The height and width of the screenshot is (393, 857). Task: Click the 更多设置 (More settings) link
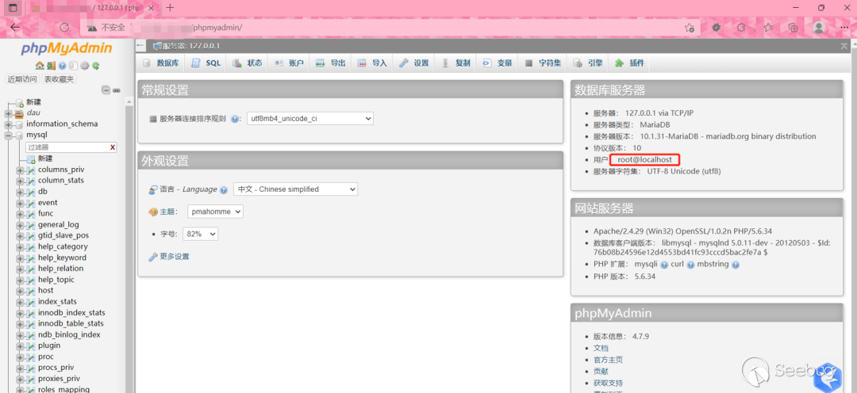tap(175, 257)
